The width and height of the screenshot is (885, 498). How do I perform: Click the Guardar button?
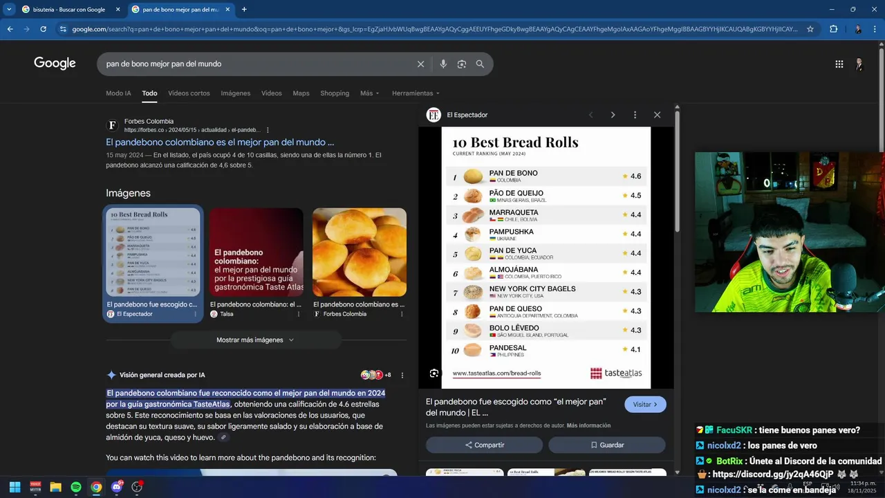(607, 445)
